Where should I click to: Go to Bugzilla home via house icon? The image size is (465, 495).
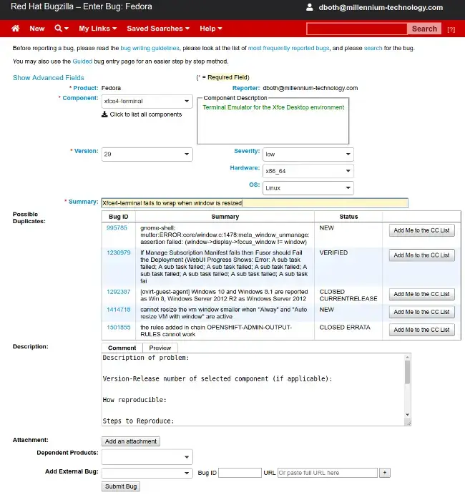(16, 29)
